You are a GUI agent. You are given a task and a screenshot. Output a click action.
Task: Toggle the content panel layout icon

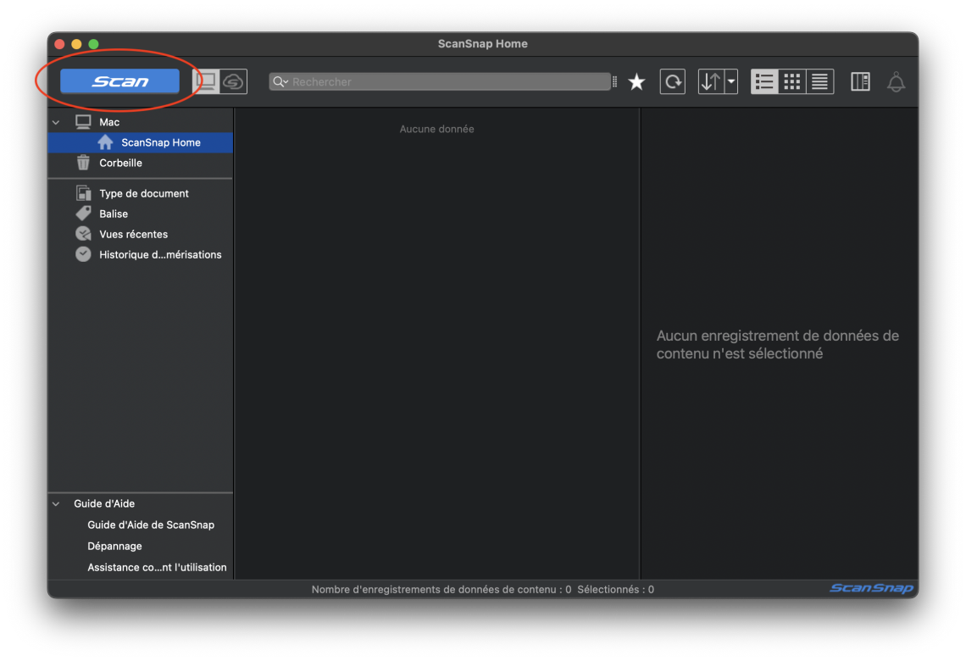click(x=860, y=82)
